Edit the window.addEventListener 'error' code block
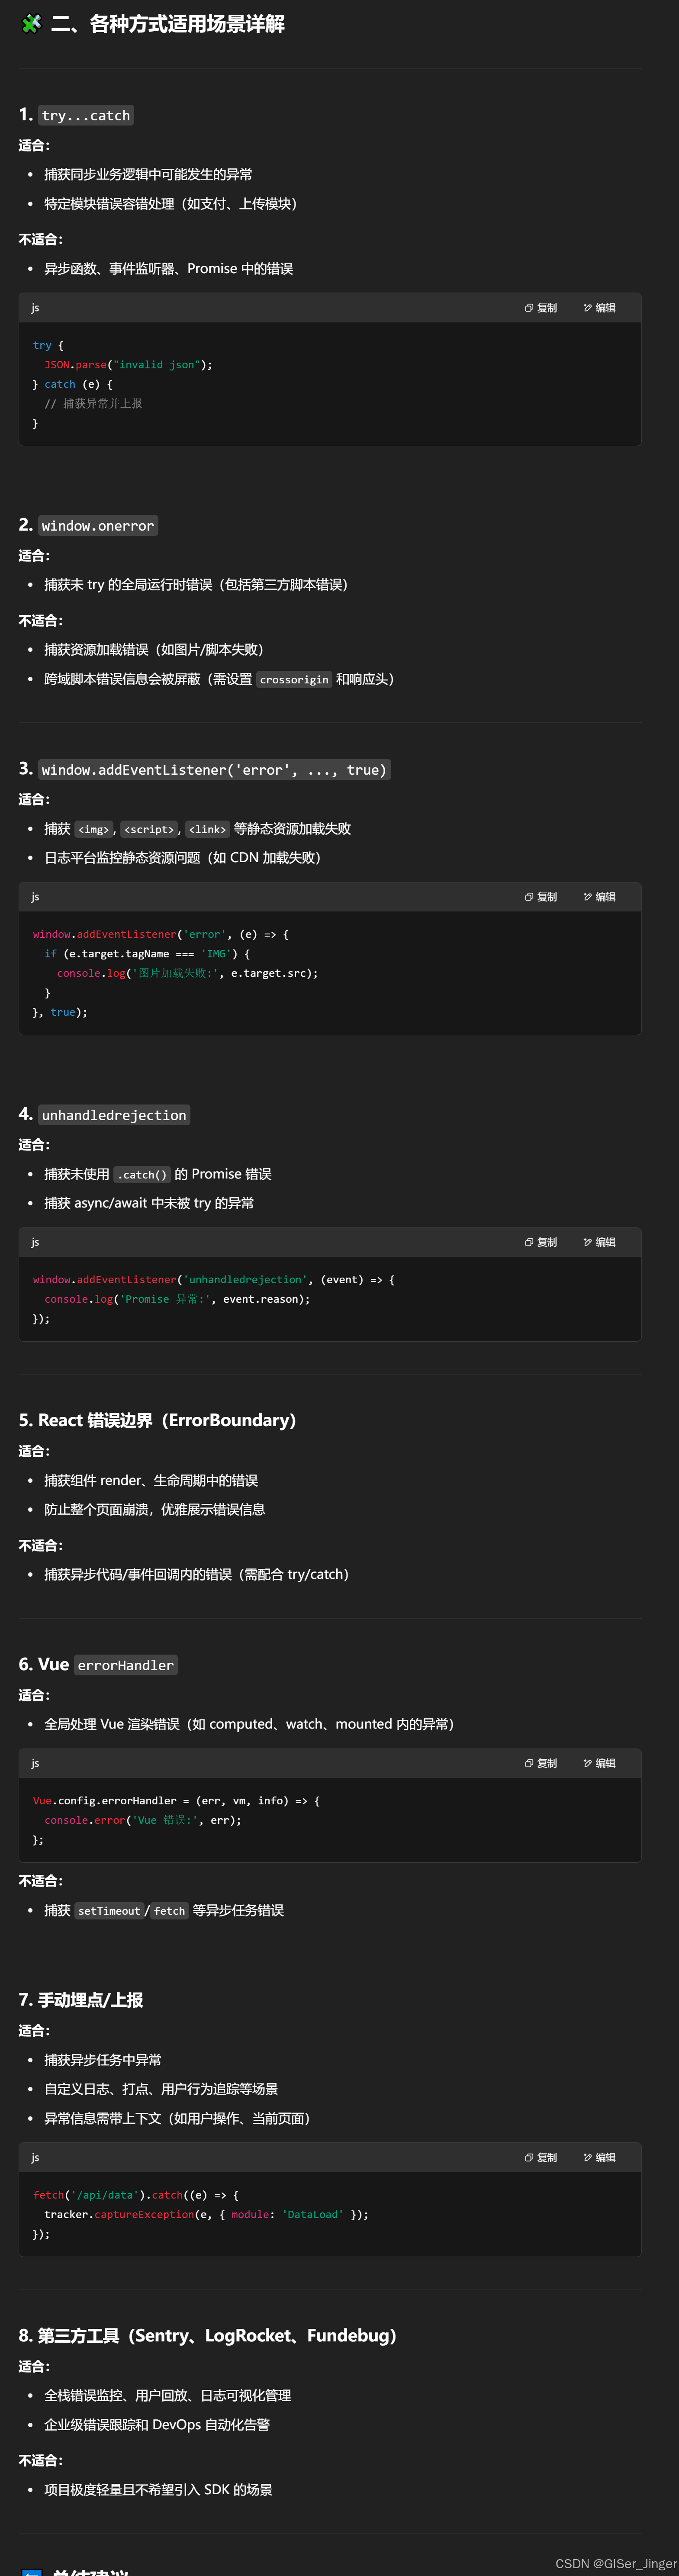Viewport: 679px width, 2576px height. coord(599,897)
